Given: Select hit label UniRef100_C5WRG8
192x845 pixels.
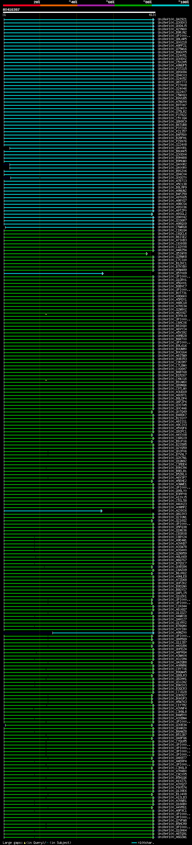Looking at the screenshot, I should click(172, 227).
